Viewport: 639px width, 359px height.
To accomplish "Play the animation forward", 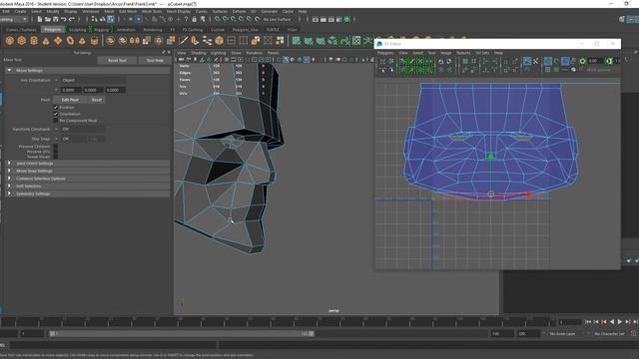I will (620, 322).
